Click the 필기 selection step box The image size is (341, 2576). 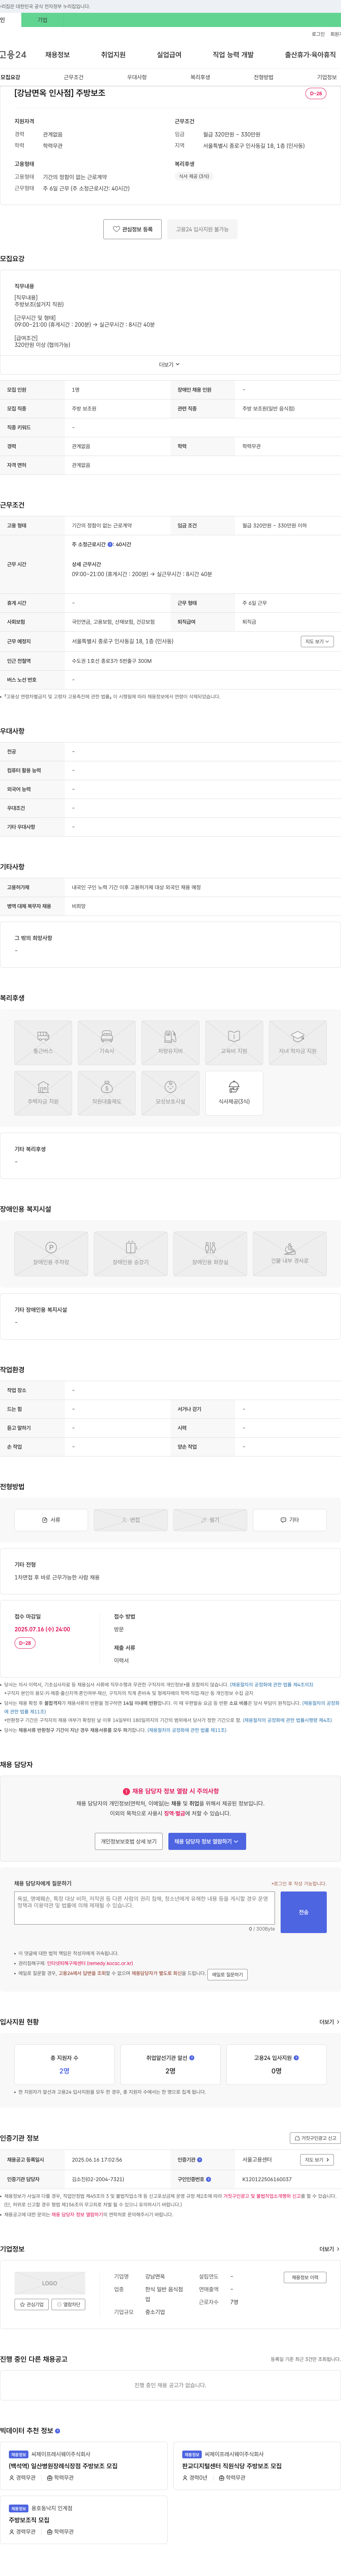[x=210, y=1520]
